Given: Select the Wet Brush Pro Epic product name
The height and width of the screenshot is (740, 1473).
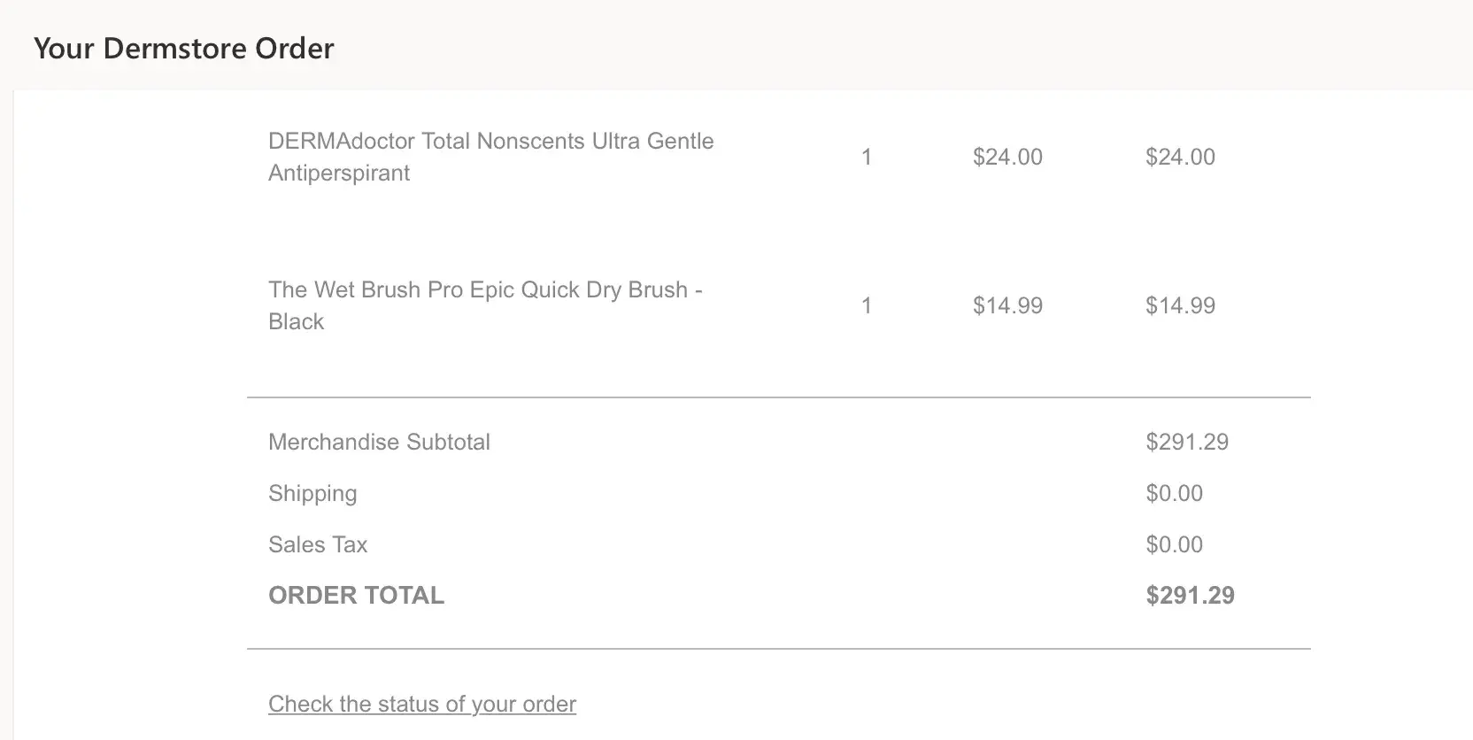Looking at the screenshot, I should 485,305.
